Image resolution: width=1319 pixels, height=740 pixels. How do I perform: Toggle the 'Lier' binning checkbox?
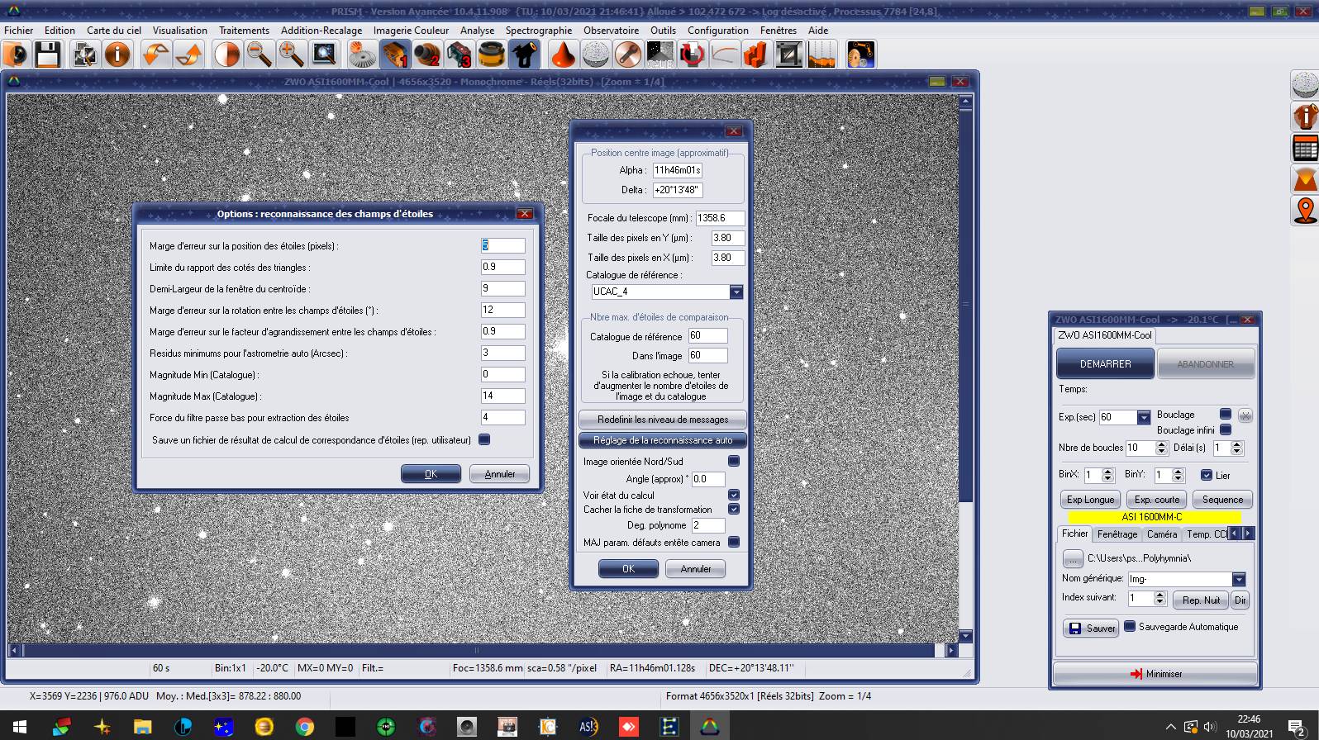click(x=1207, y=475)
